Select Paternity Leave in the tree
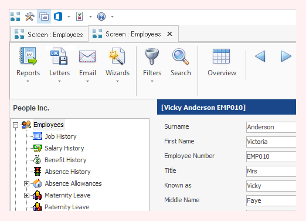 coord(67,207)
